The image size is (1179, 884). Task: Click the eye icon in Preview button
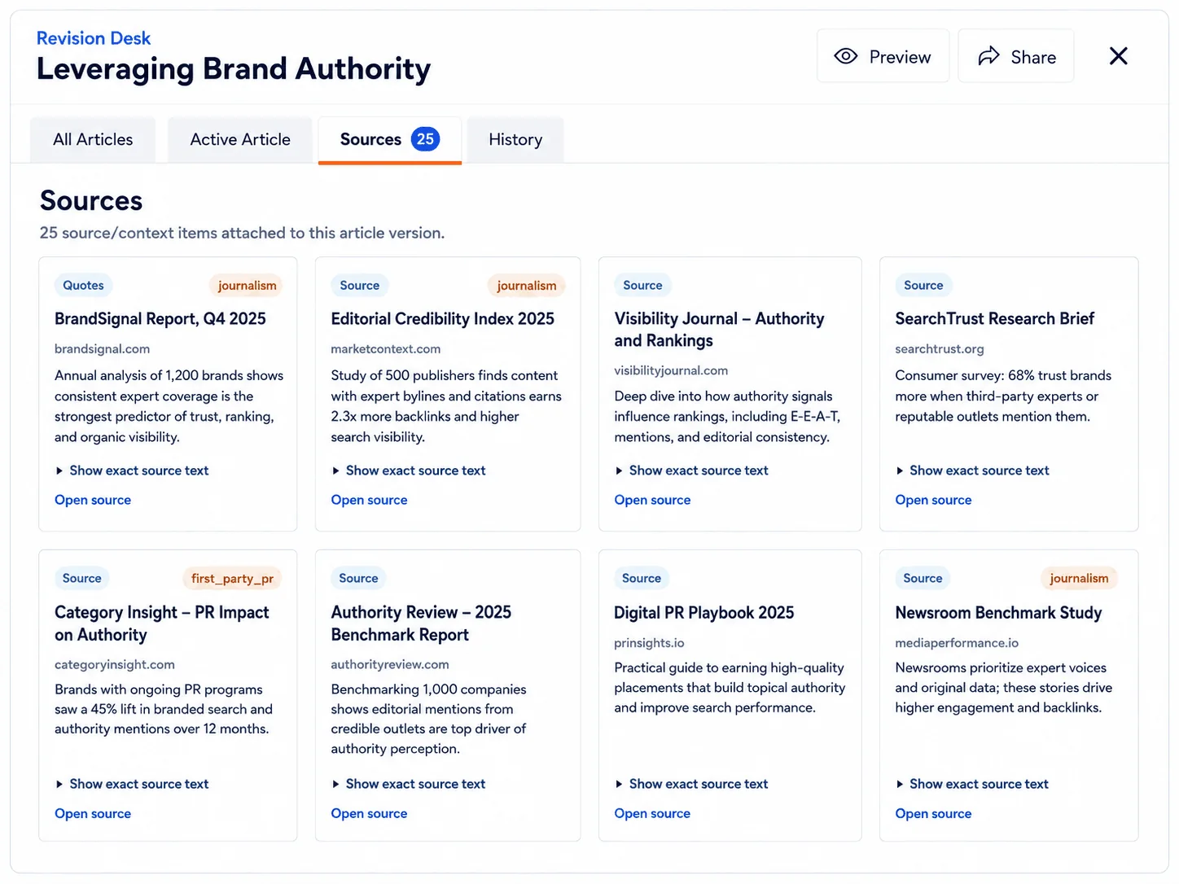(846, 56)
